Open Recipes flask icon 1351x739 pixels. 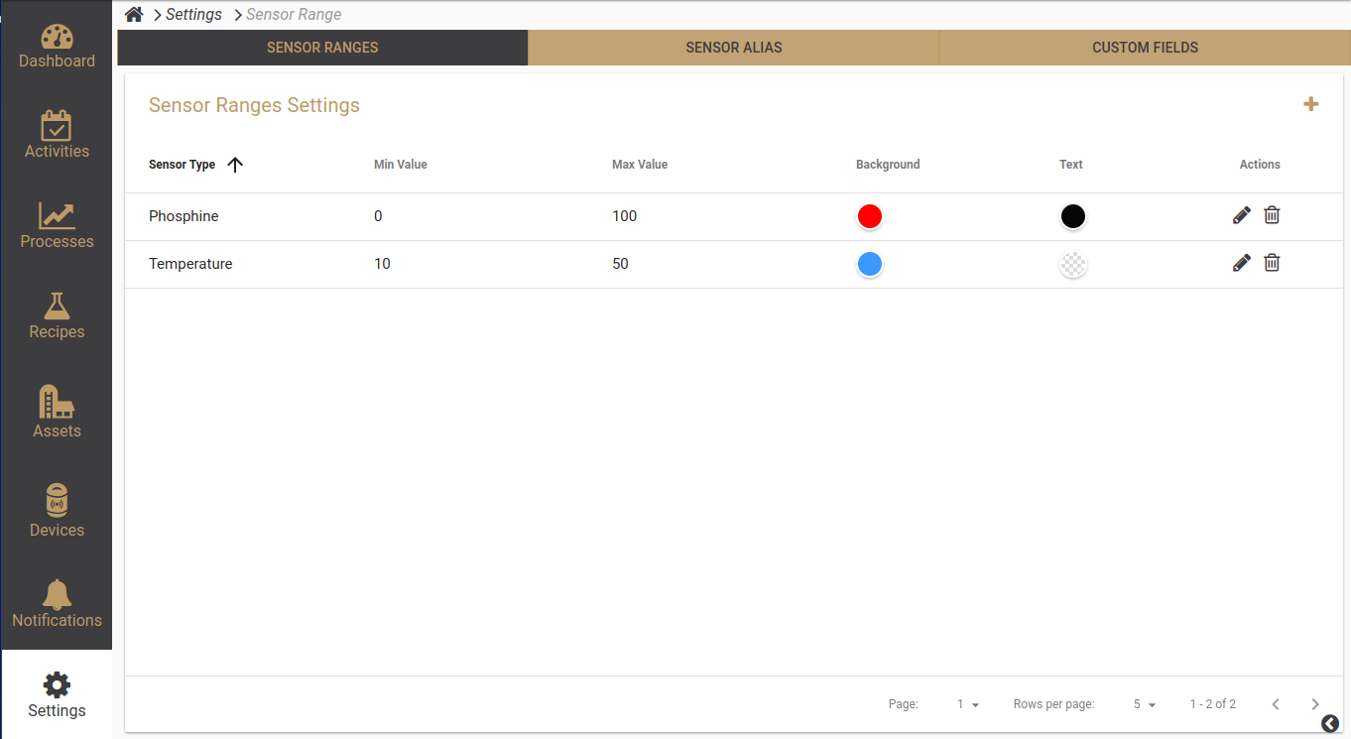(57, 307)
